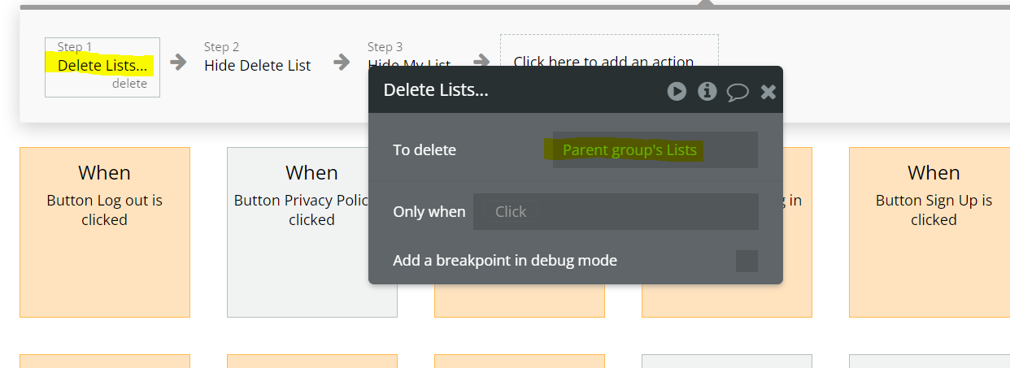Click arrow between Step 2 and Step 3
Viewport: 1010px width, 368px height.
point(342,62)
